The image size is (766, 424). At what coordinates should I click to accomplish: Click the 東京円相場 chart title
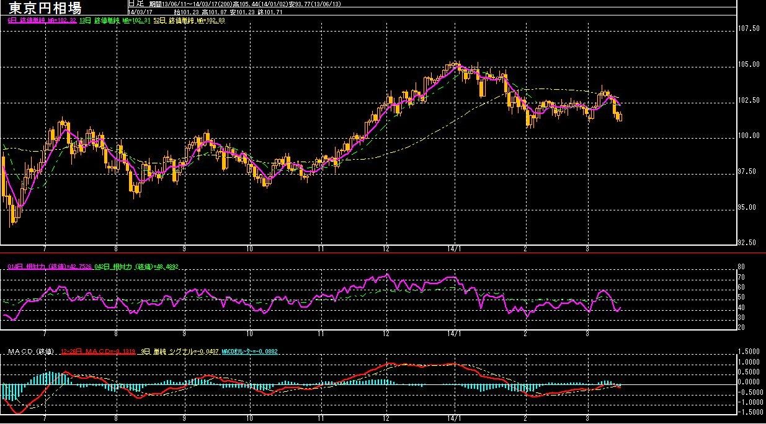44,8
